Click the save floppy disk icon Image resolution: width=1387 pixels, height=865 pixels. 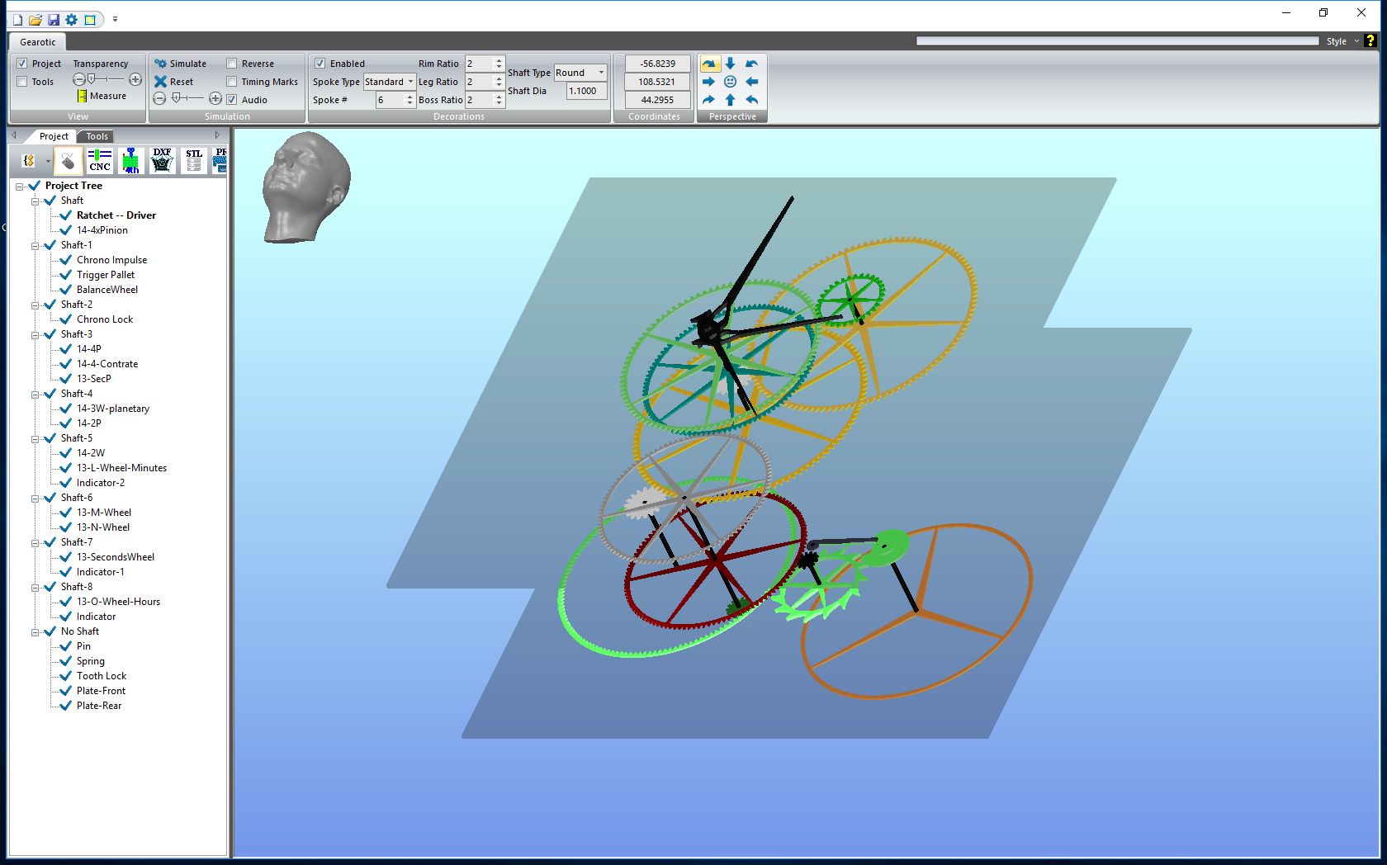coord(54,19)
